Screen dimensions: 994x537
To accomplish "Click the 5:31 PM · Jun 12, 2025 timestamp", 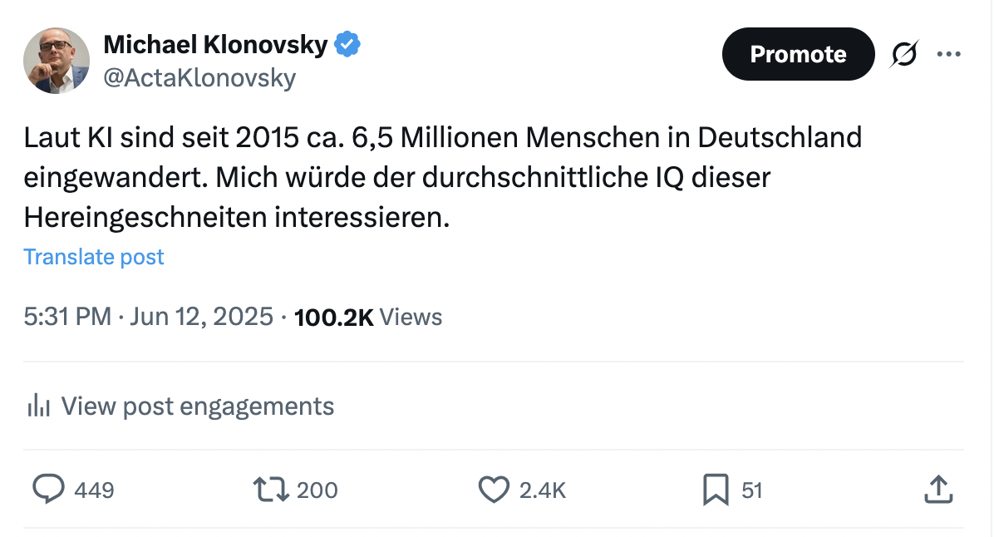I will pyautogui.click(x=149, y=317).
